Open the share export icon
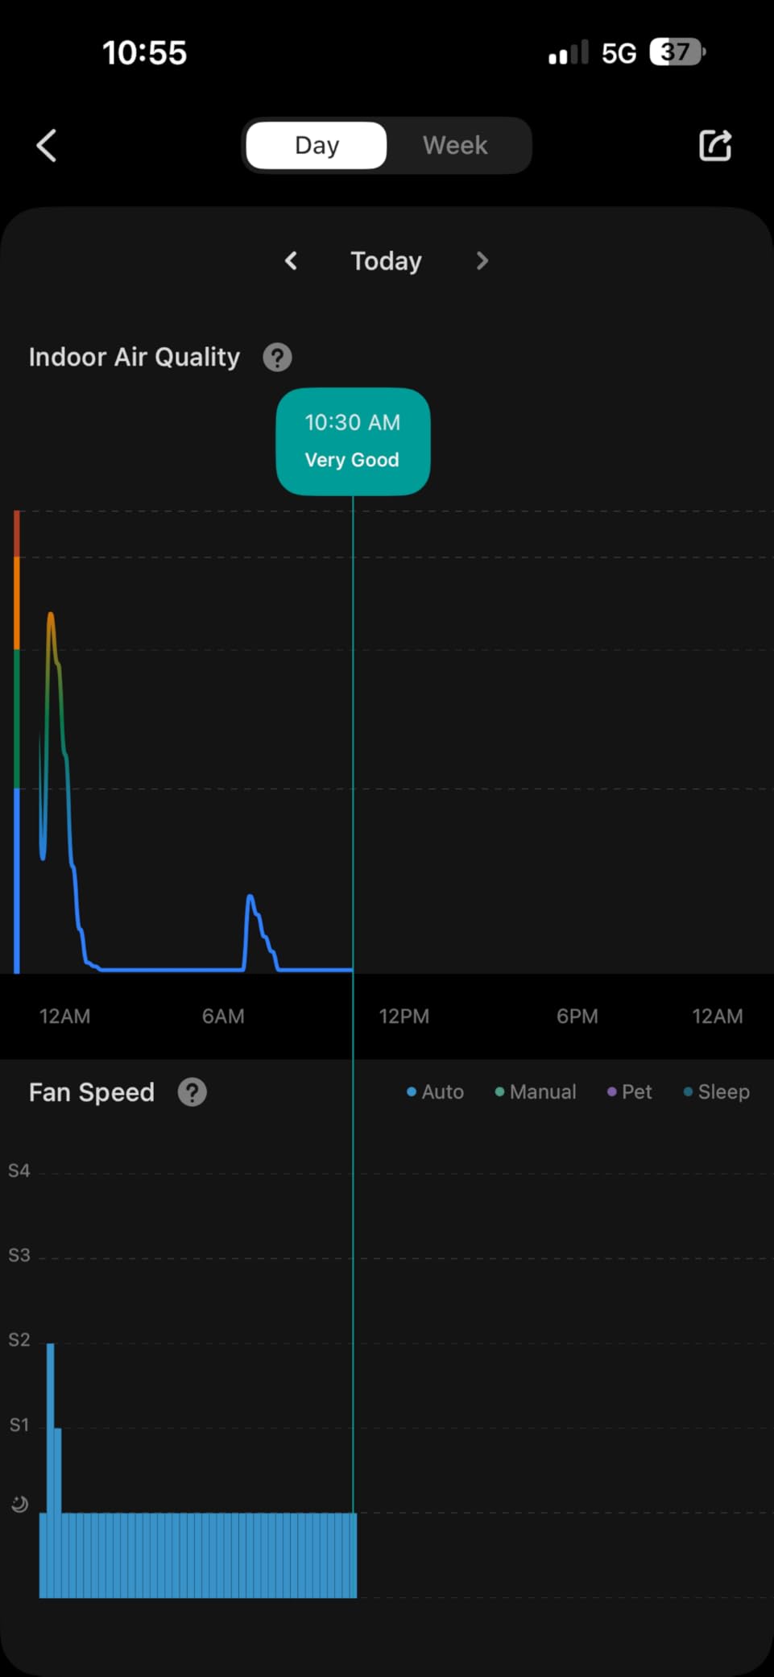The height and width of the screenshot is (1677, 774). [714, 146]
